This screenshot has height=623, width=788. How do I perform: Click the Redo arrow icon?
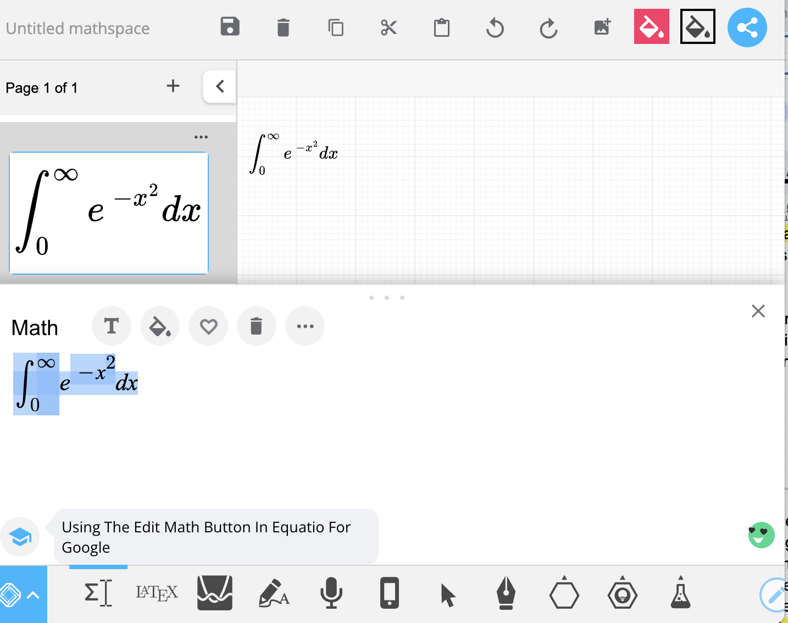point(548,27)
